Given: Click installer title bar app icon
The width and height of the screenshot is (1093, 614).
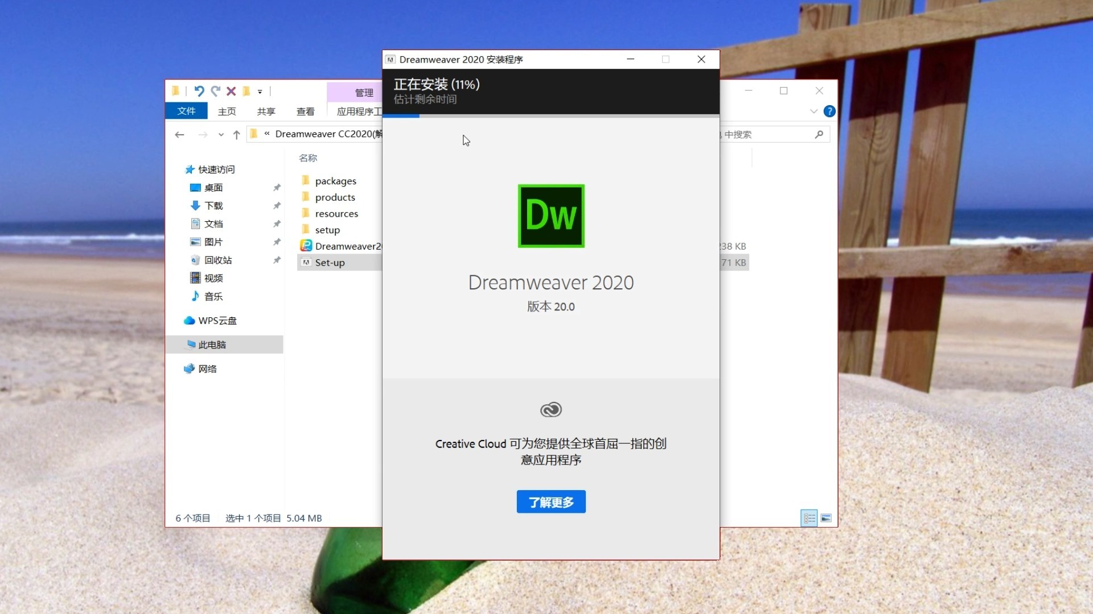Looking at the screenshot, I should click(x=391, y=59).
